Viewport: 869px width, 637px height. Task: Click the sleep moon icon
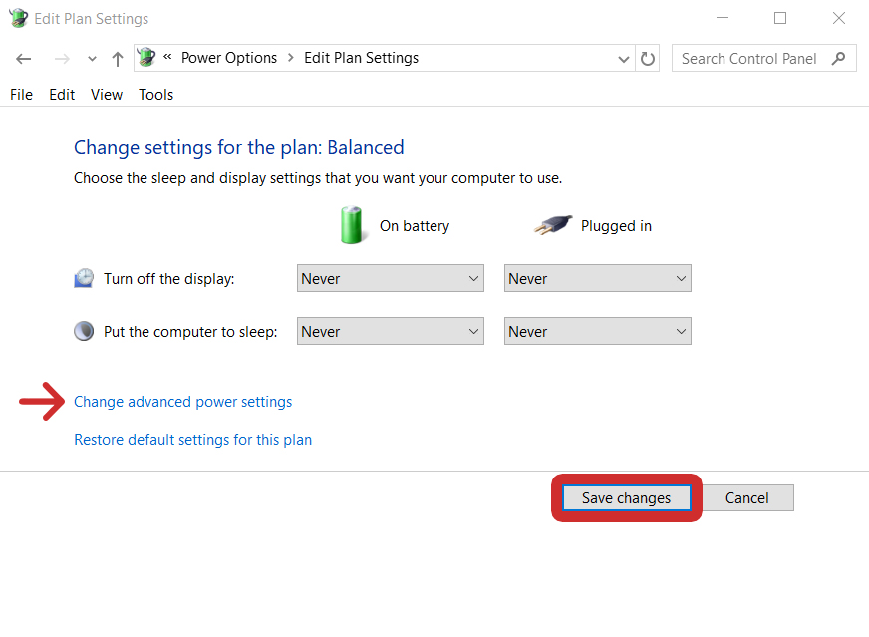(x=84, y=330)
